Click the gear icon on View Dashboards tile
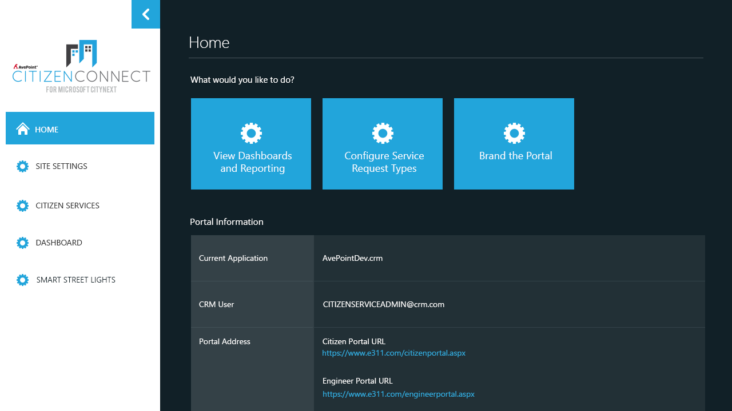The width and height of the screenshot is (732, 411). [251, 133]
